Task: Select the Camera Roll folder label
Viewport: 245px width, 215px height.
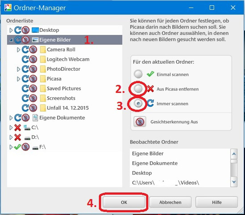Action: point(61,50)
